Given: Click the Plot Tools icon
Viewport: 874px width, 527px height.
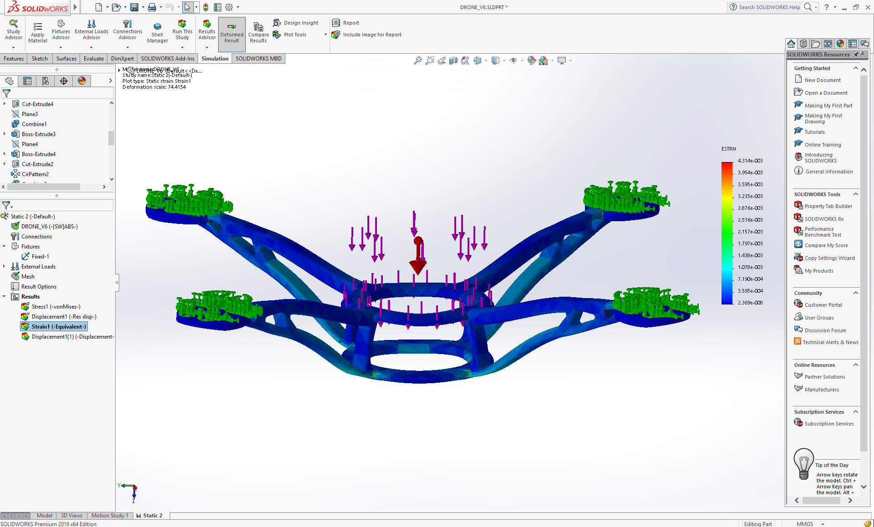Looking at the screenshot, I should pos(277,35).
